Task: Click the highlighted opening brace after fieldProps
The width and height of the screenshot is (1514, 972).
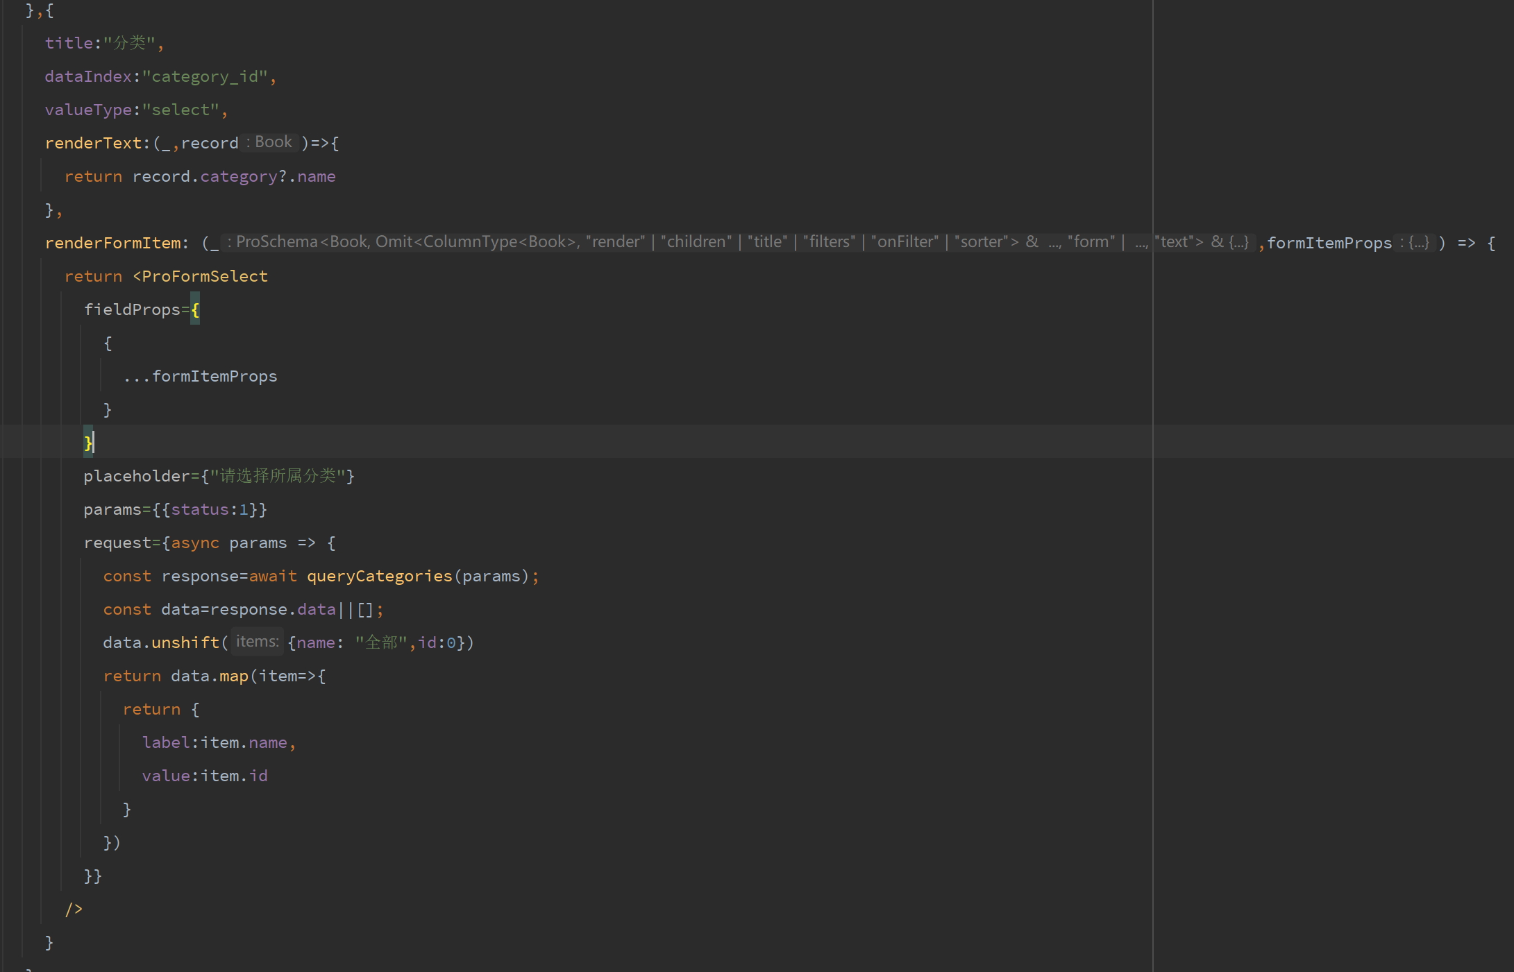Action: click(195, 309)
